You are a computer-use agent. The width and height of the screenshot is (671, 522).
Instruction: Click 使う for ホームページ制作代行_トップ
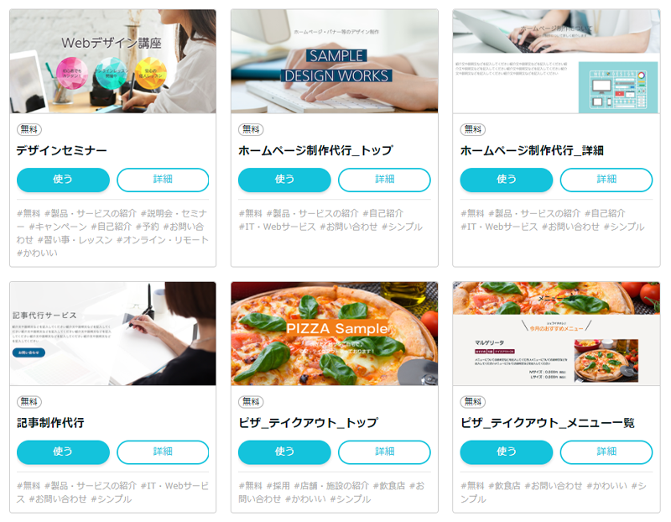284,180
